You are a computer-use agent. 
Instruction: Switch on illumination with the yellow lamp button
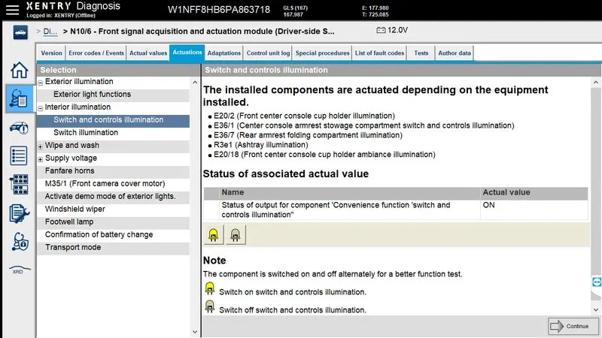[213, 234]
